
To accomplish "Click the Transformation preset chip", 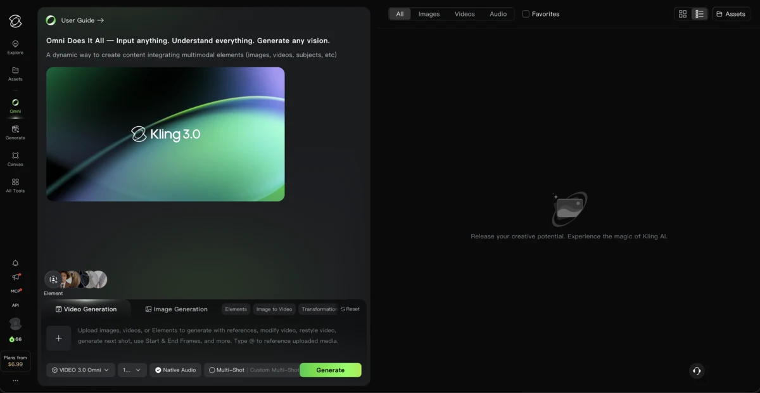I will click(319, 309).
